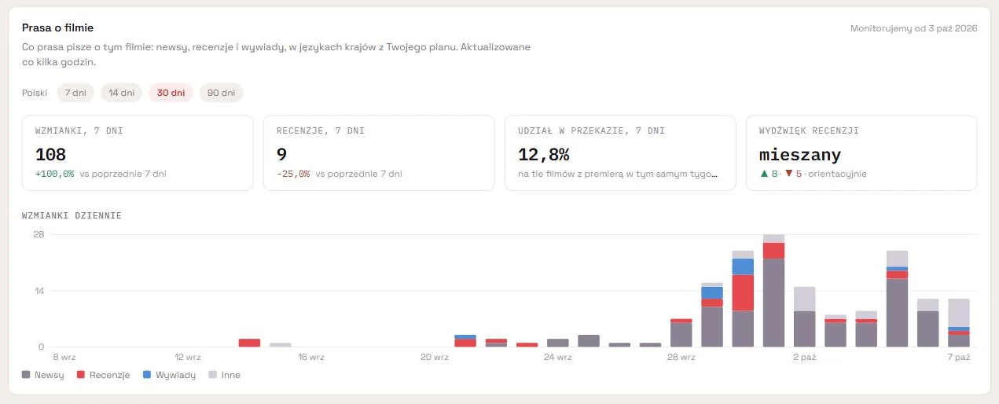Choose the 90 dni time range
999x404 pixels.
click(x=221, y=93)
